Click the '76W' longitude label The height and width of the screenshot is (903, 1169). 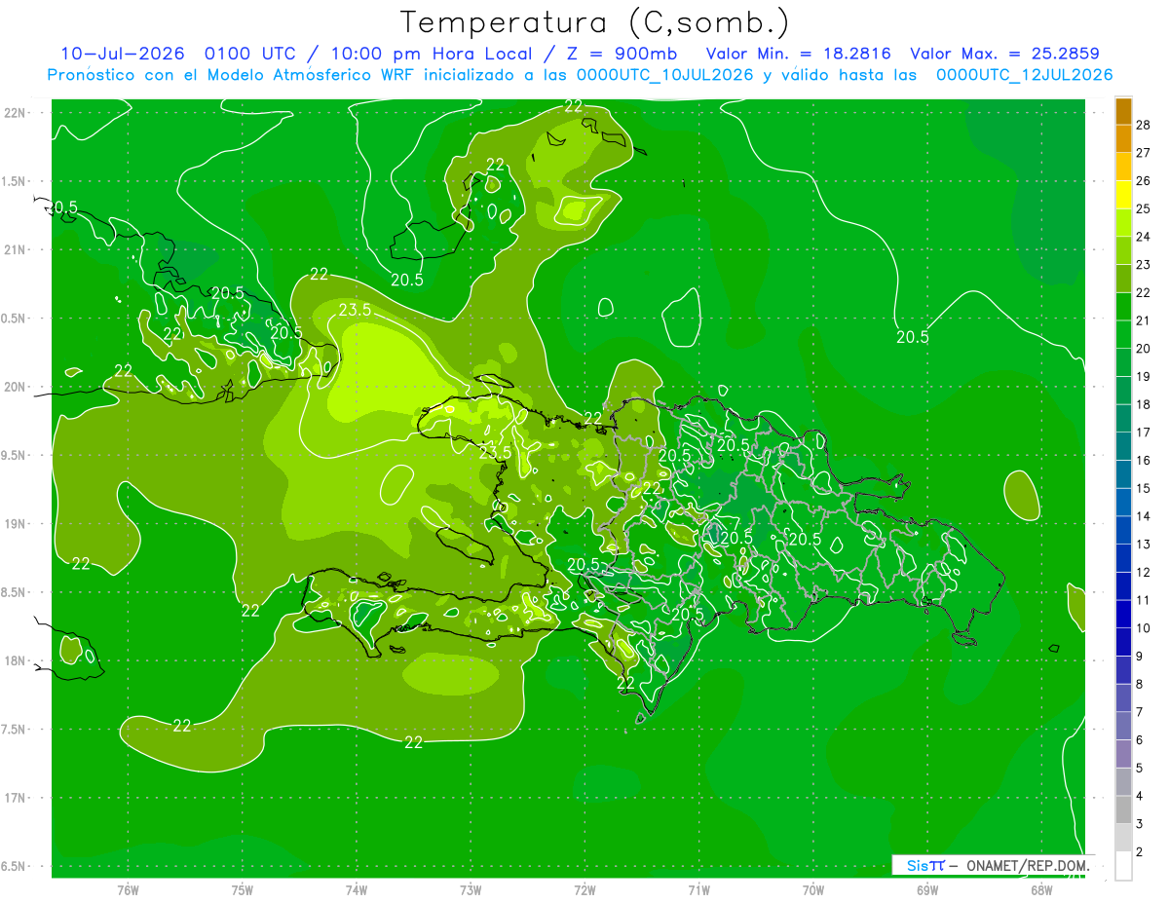tap(128, 890)
